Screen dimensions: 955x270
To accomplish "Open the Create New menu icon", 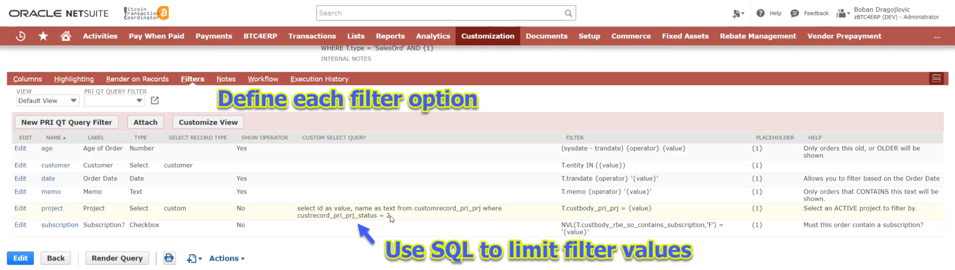I will tap(738, 14).
